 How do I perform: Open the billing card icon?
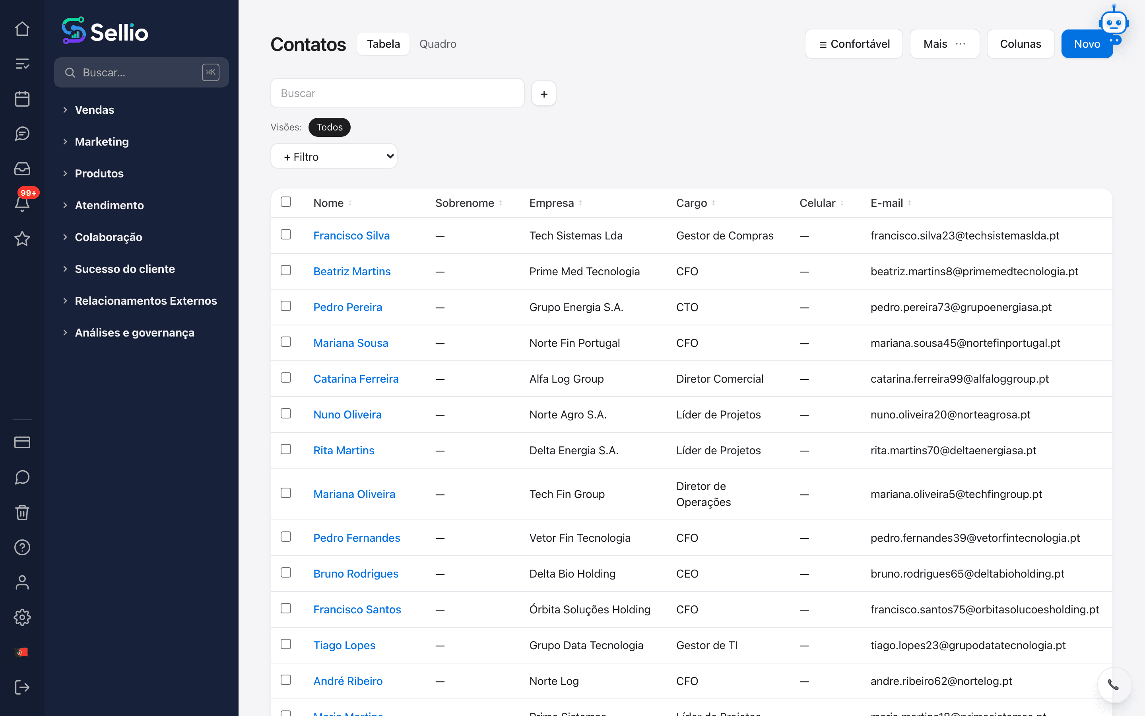[x=22, y=442]
